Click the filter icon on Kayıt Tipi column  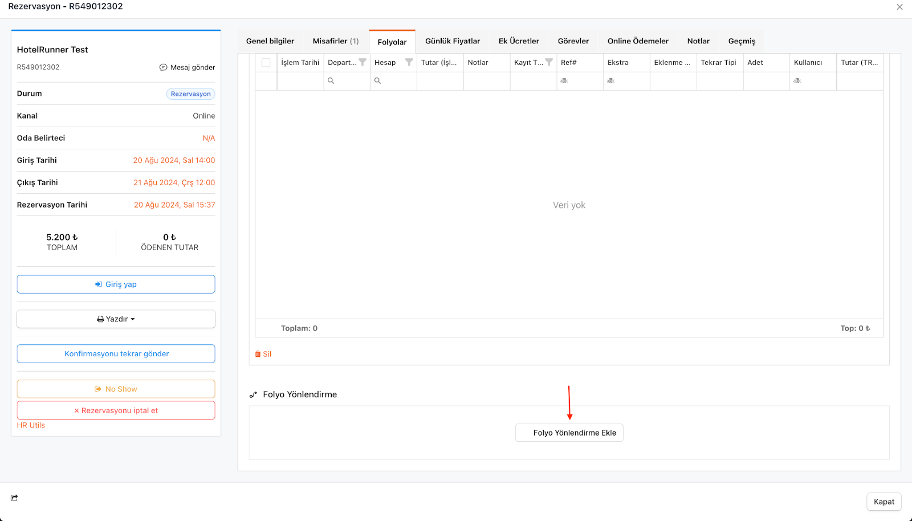pos(549,62)
